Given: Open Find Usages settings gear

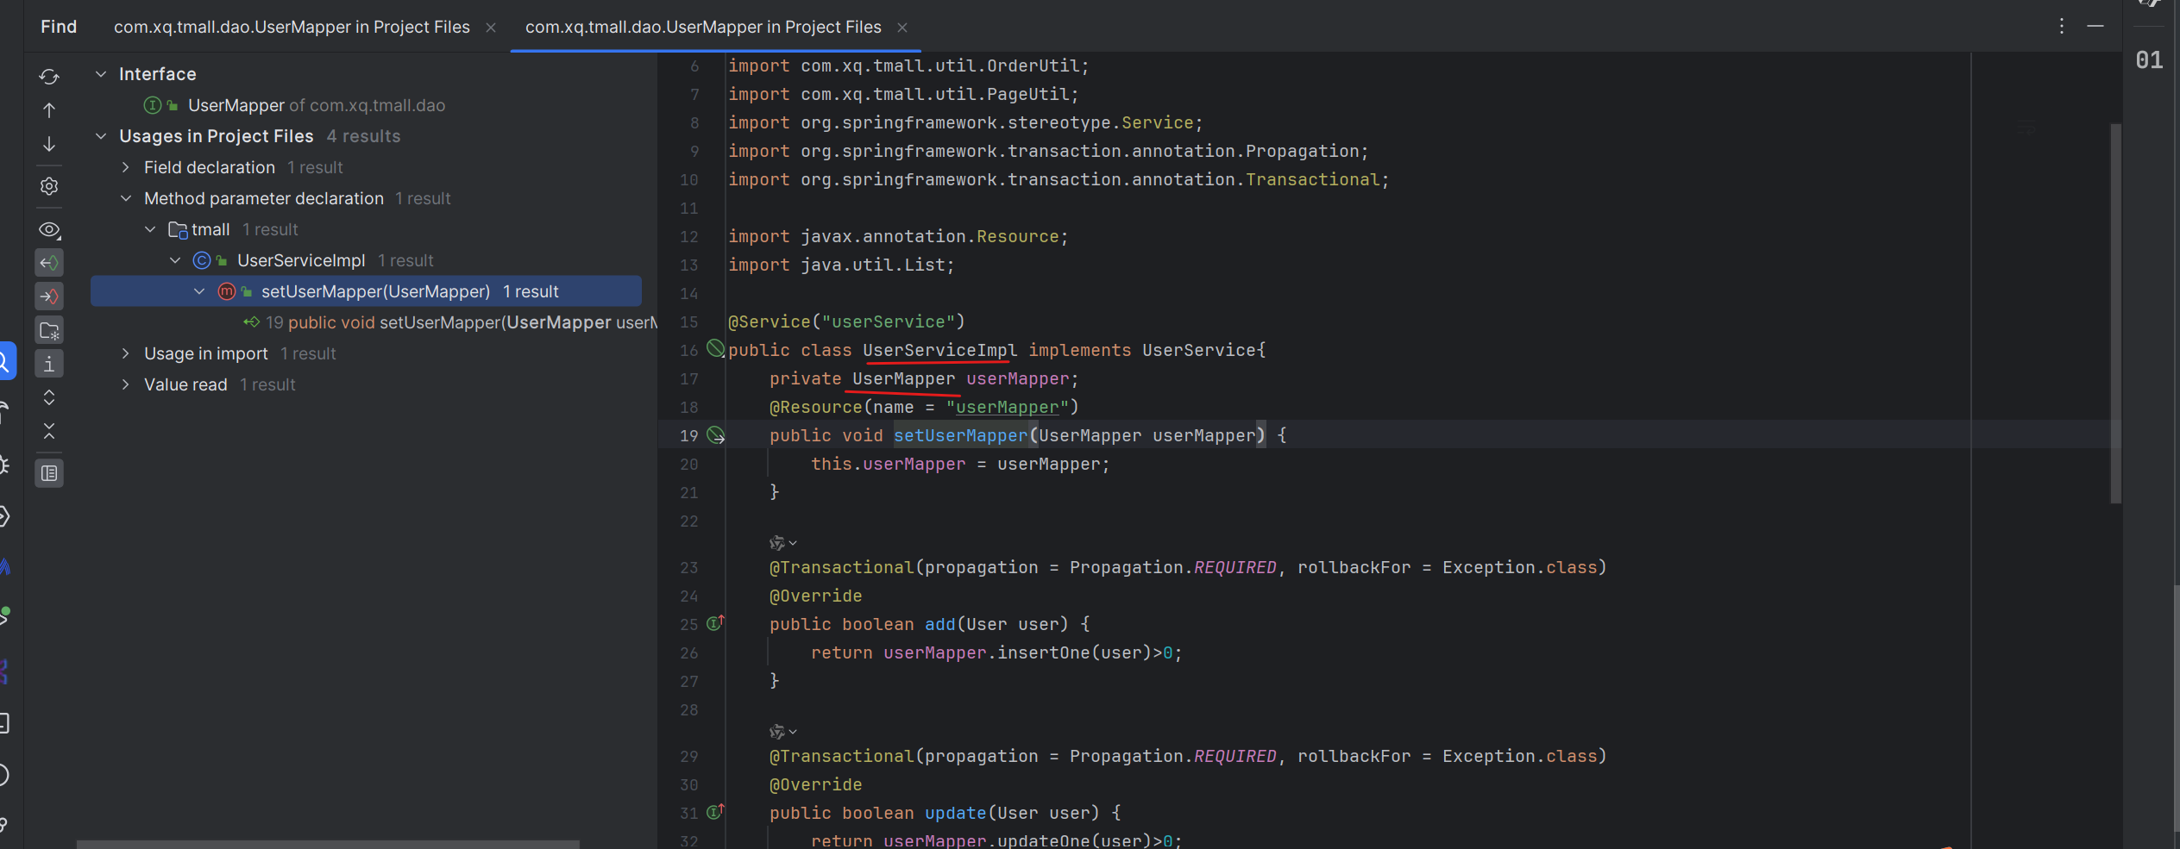Looking at the screenshot, I should [49, 186].
